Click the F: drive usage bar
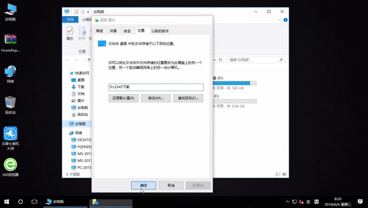 coord(235,101)
